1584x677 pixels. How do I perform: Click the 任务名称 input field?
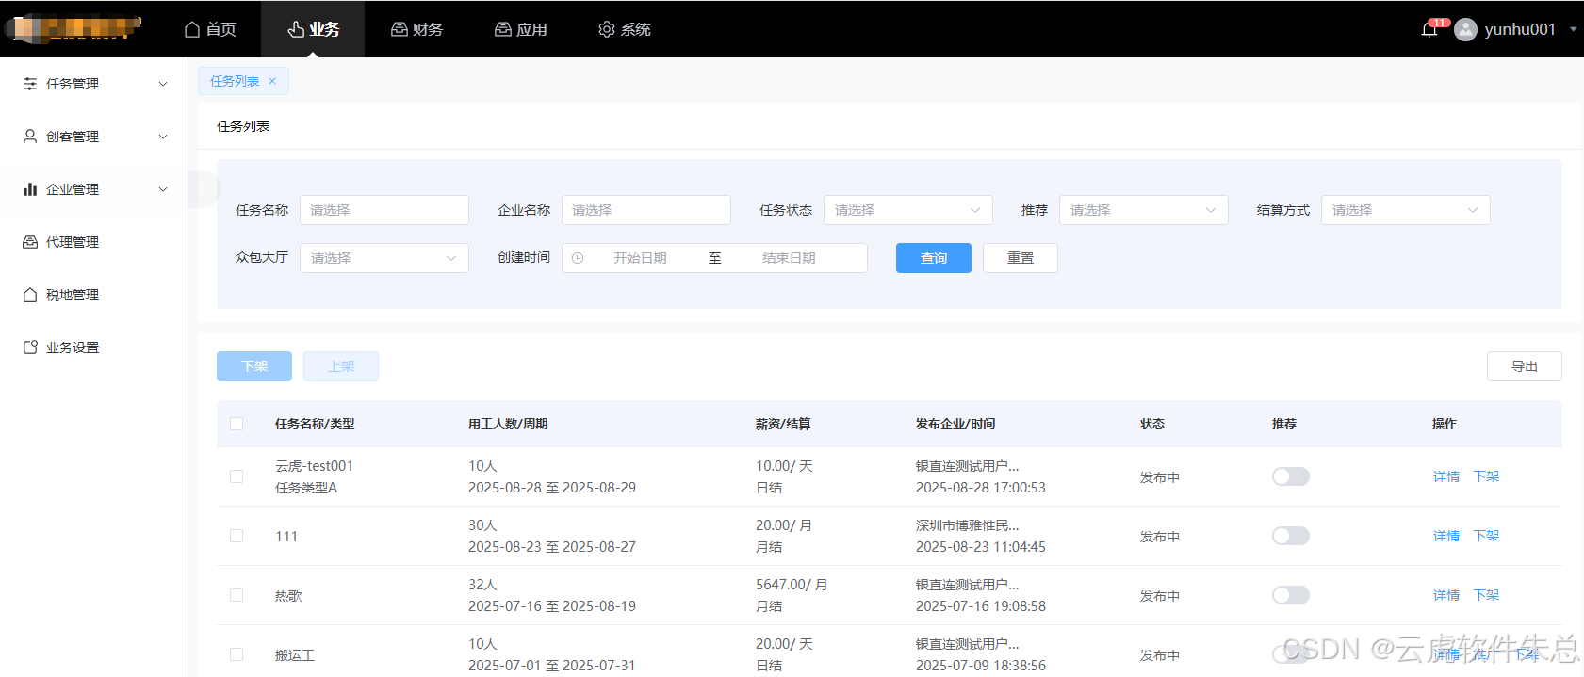[x=384, y=210]
